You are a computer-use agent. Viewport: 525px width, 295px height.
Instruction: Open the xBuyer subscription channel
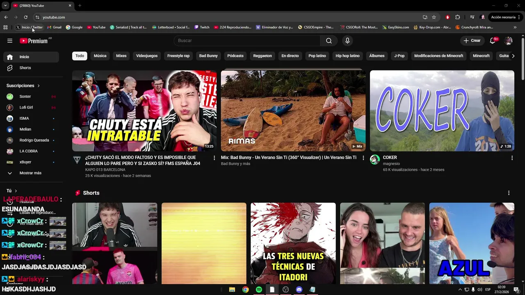[31, 162]
